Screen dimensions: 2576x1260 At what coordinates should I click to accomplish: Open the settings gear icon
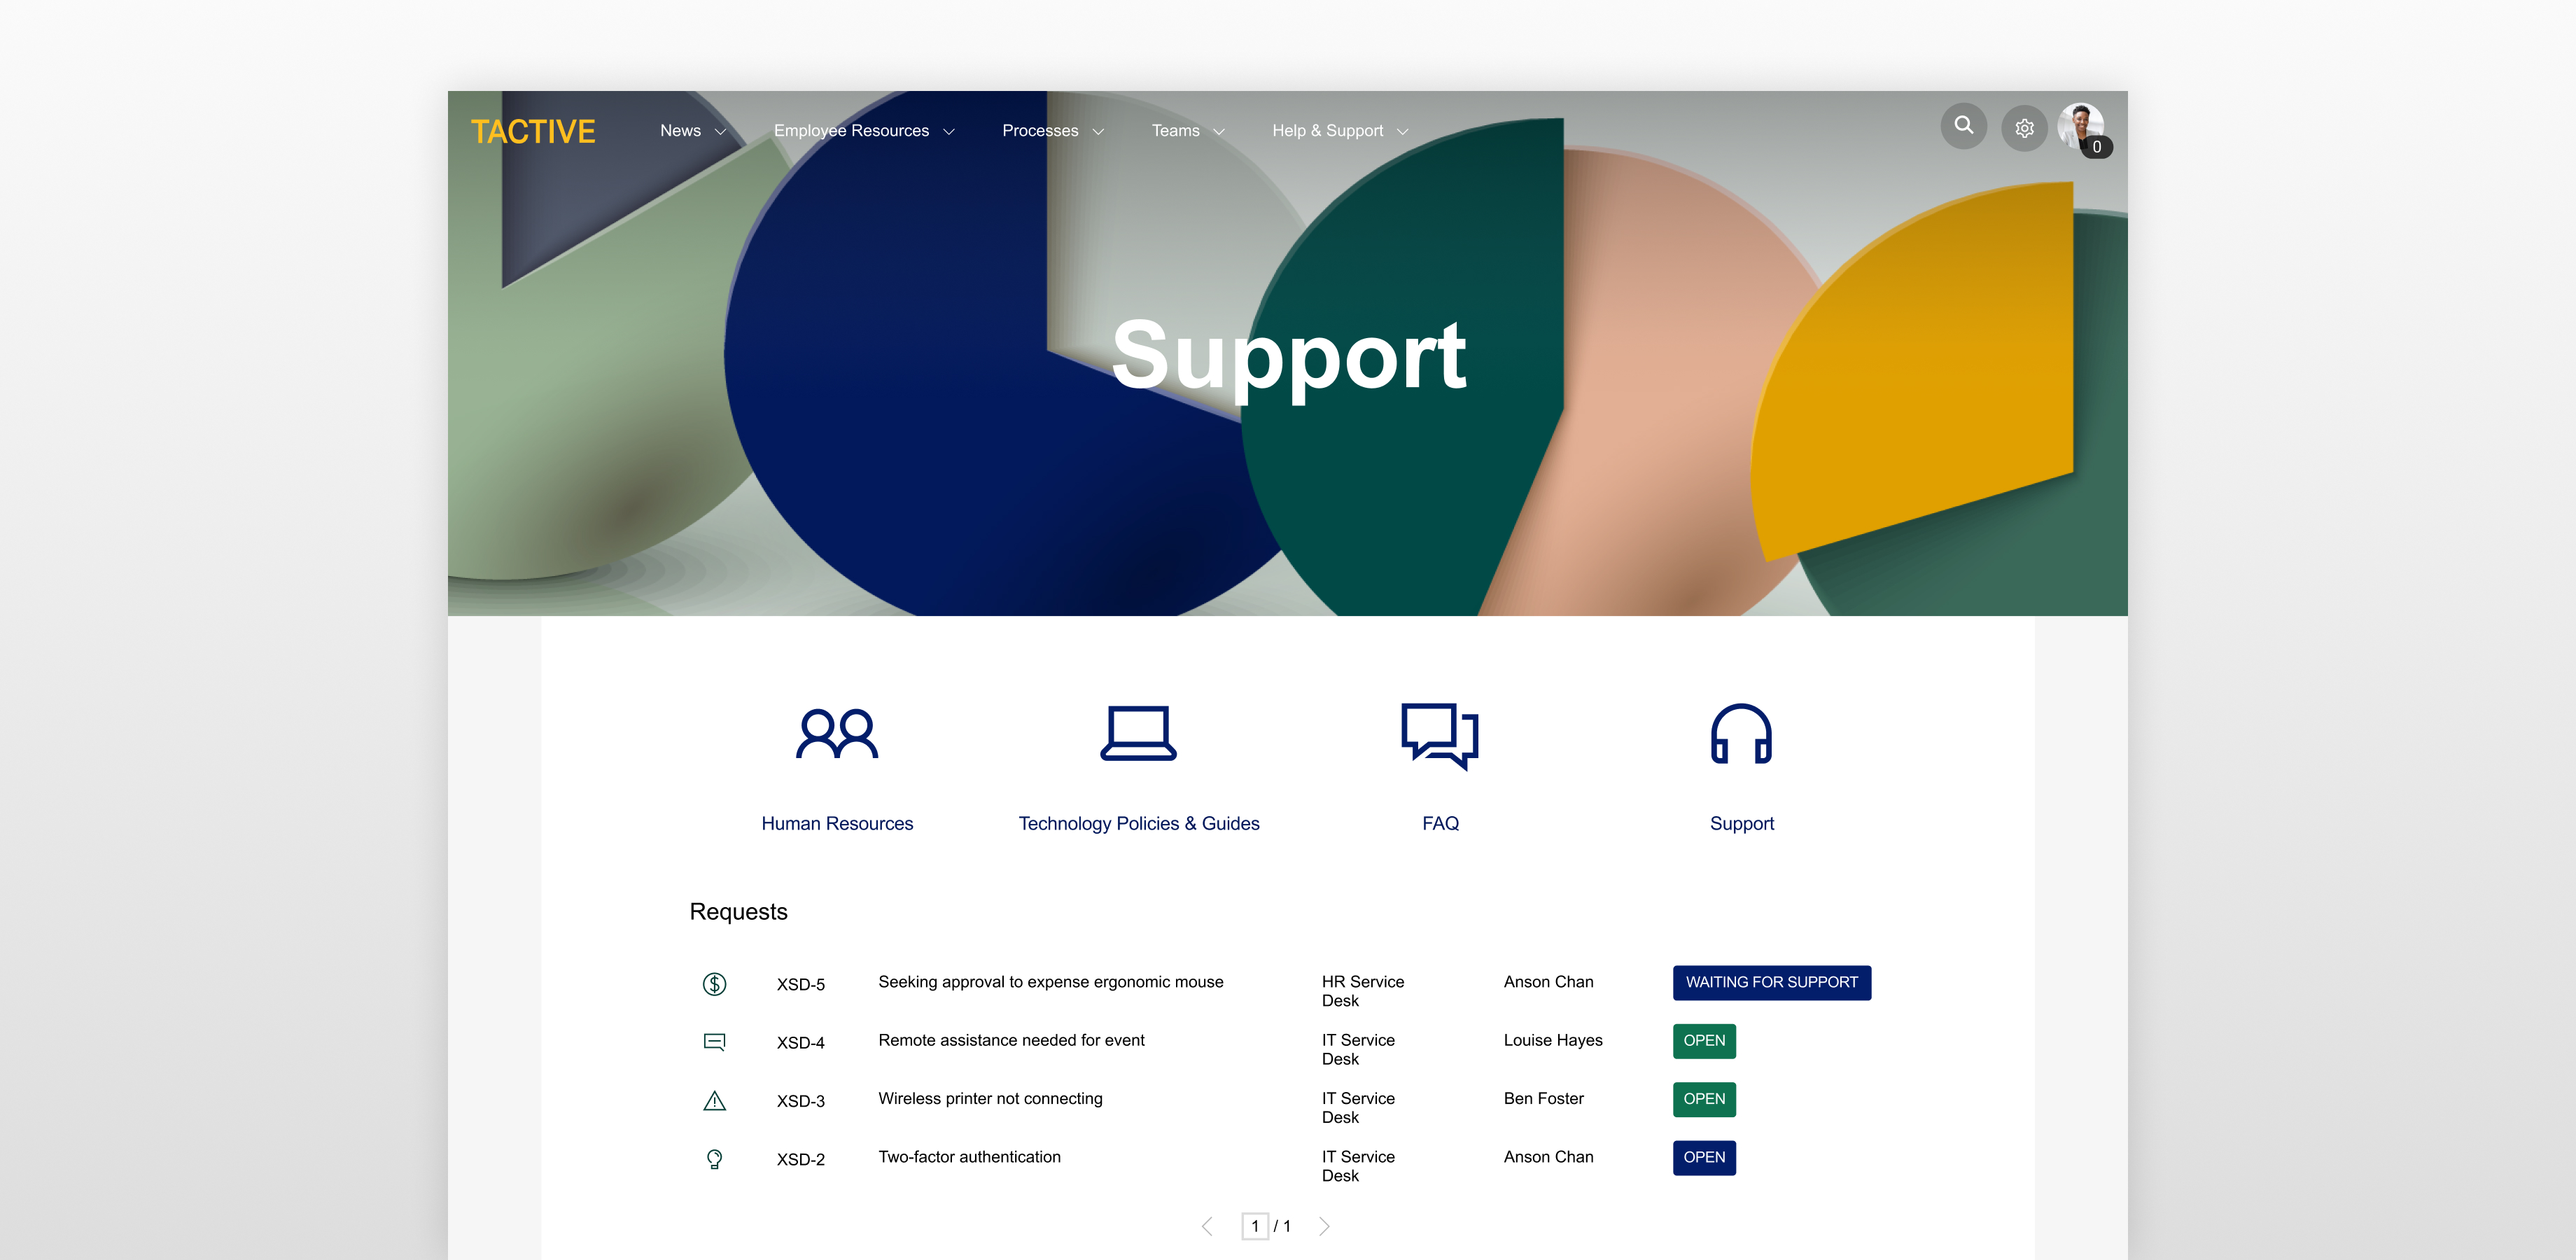[2024, 128]
